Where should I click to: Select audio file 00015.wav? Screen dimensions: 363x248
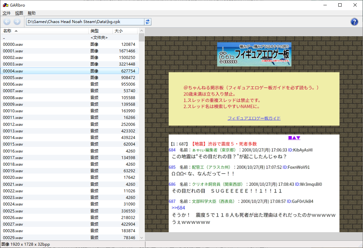click(70, 144)
